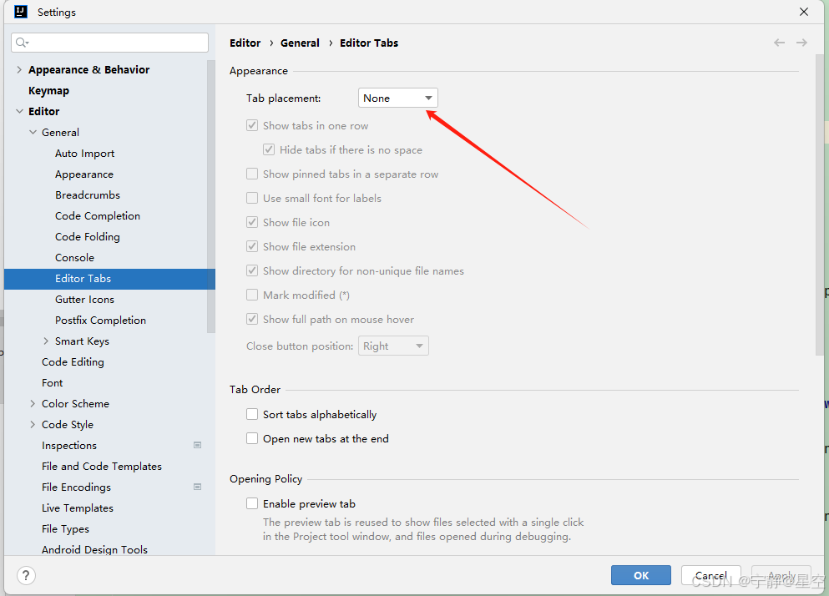Click the Cancel button
829x596 pixels.
coord(710,575)
